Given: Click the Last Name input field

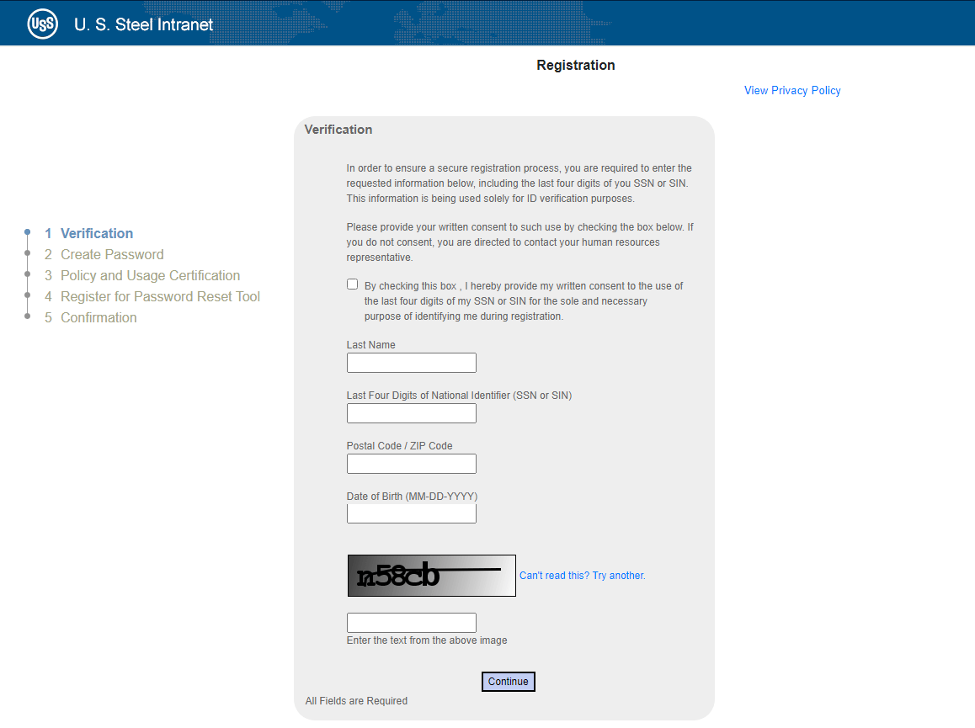Looking at the screenshot, I should coord(412,363).
